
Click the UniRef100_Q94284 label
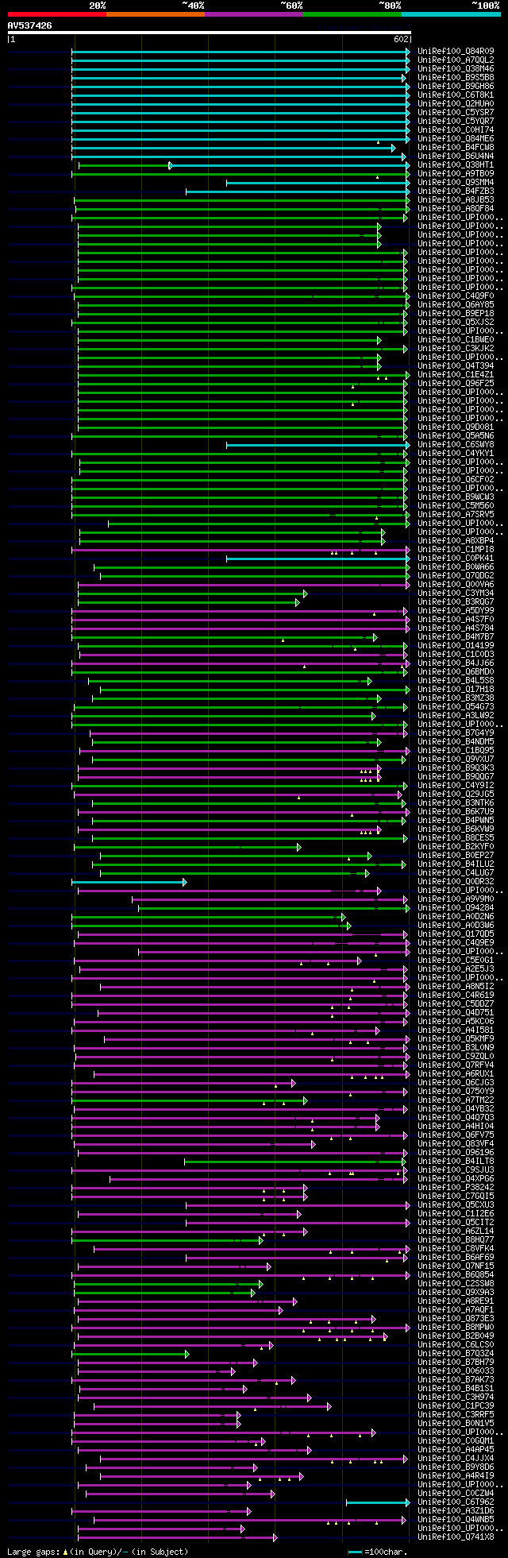456,908
